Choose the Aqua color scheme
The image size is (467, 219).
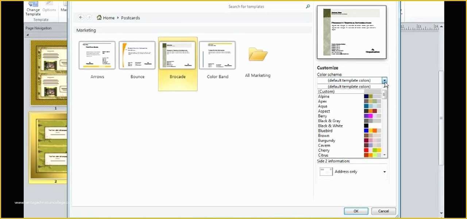click(349, 106)
